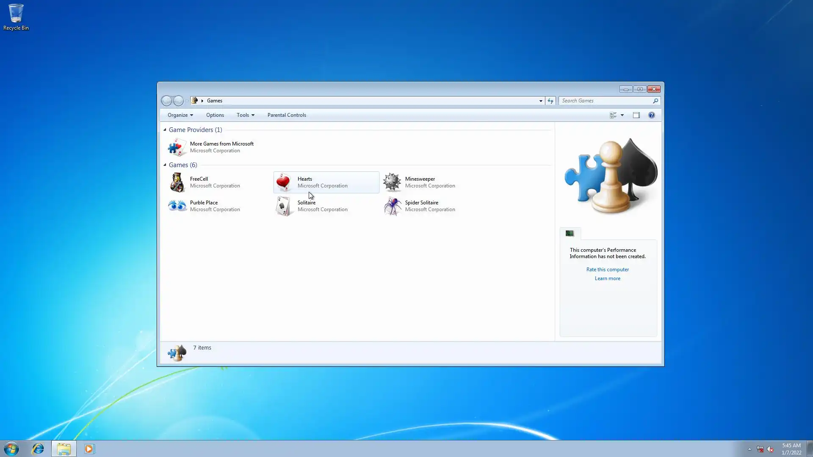Viewport: 813px width, 457px height.
Task: Click the Rate this computer link
Action: click(x=607, y=270)
